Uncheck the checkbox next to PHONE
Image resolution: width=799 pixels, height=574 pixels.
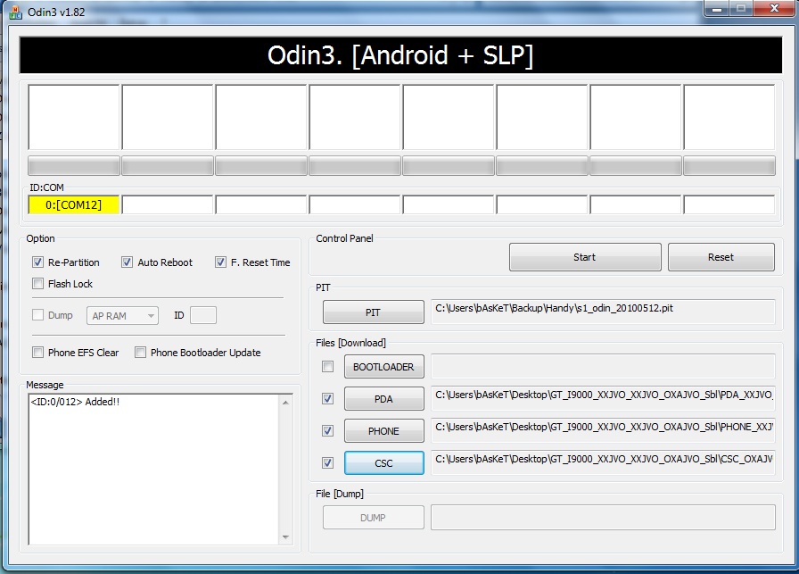327,431
